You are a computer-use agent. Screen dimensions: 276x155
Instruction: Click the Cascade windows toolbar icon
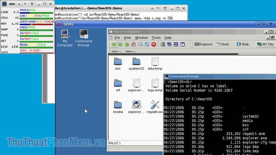pos(169,44)
